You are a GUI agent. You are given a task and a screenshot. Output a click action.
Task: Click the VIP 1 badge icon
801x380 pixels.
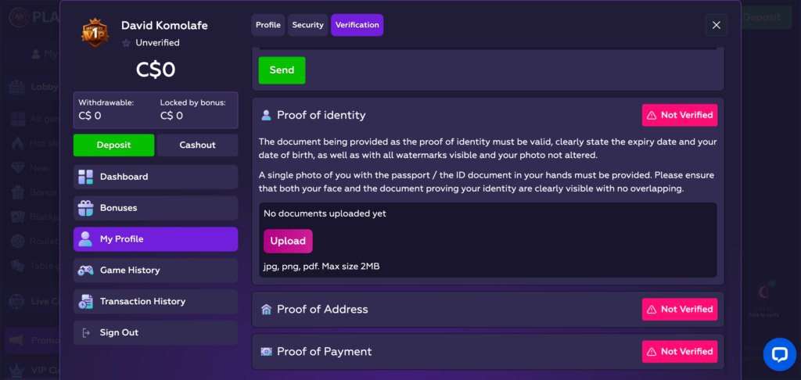[95, 32]
